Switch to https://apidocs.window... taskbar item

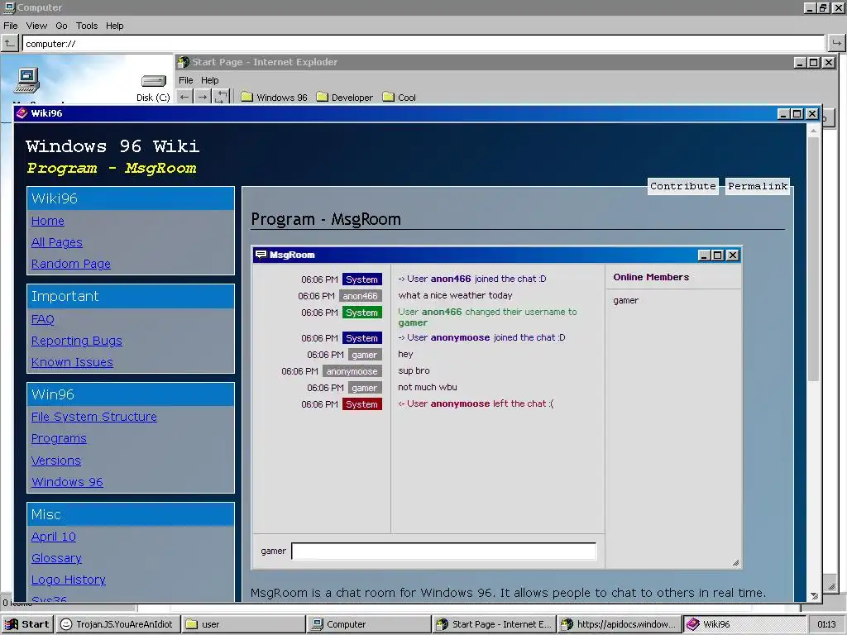[619, 624]
